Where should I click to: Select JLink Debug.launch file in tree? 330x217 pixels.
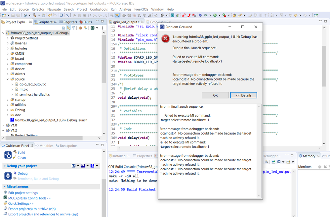tap(51, 120)
